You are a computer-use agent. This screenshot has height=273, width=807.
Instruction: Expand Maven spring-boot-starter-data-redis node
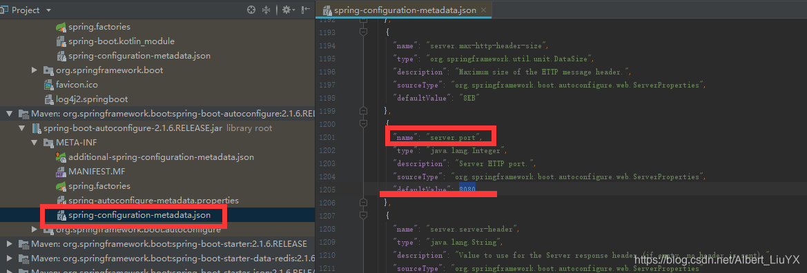(x=9, y=258)
